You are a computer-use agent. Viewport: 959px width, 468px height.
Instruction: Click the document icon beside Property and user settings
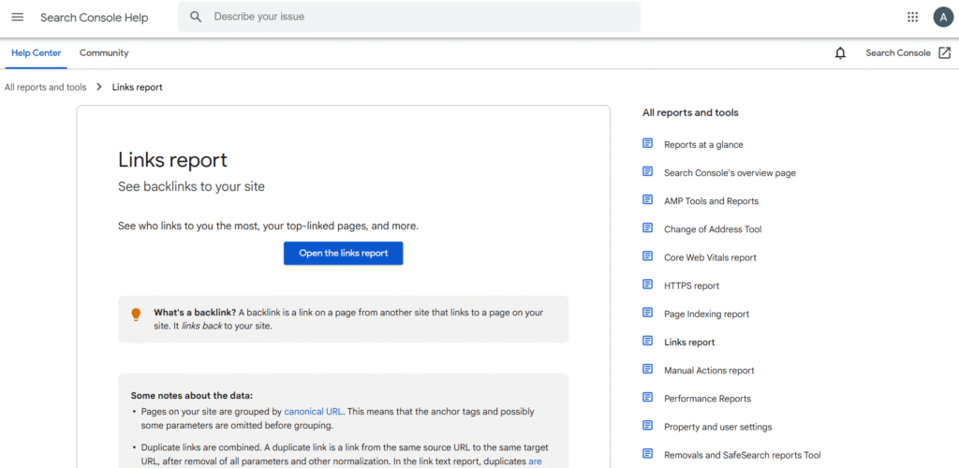click(x=648, y=425)
